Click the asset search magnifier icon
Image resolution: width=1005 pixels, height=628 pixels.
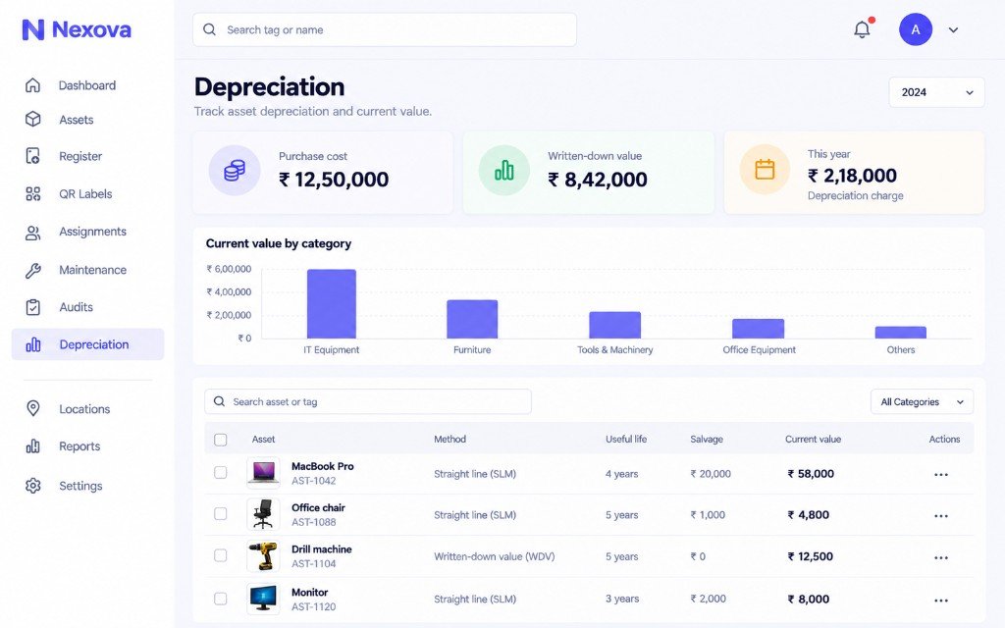click(x=219, y=401)
